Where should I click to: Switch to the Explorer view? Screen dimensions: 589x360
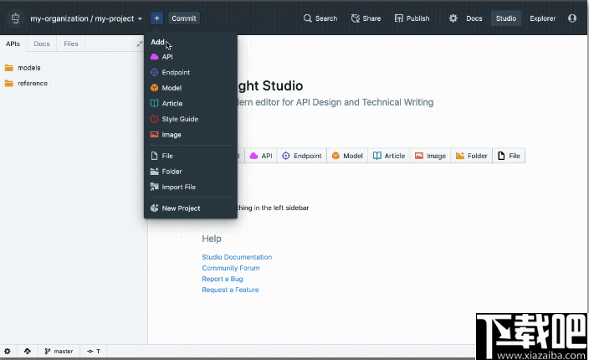(542, 18)
